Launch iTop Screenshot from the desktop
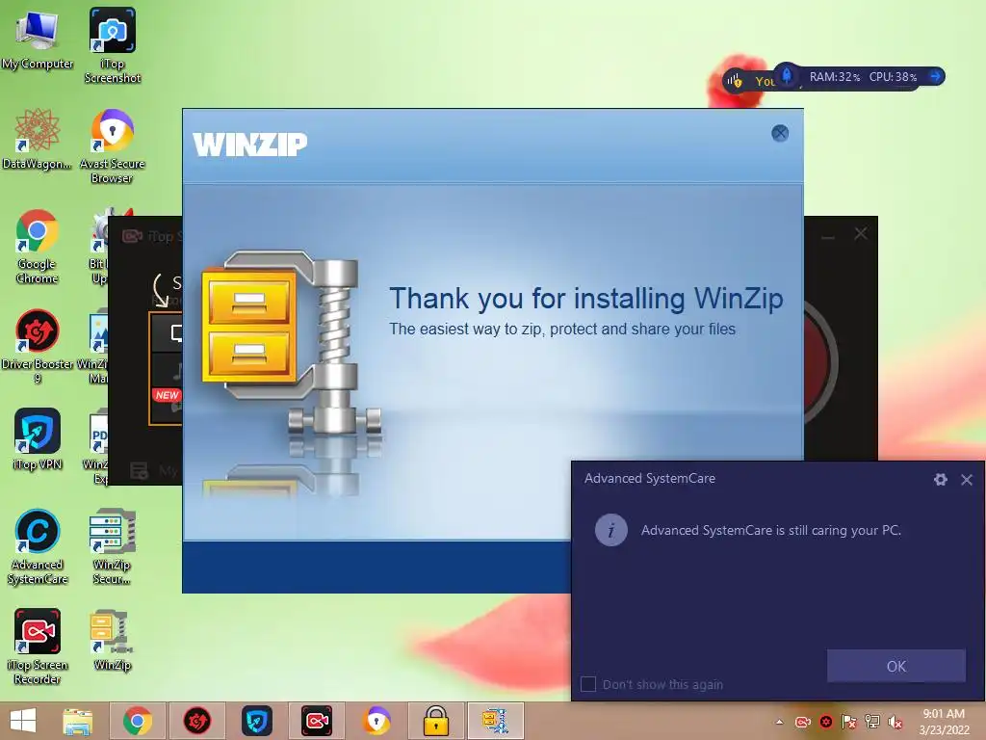This screenshot has width=986, height=740. tap(112, 45)
